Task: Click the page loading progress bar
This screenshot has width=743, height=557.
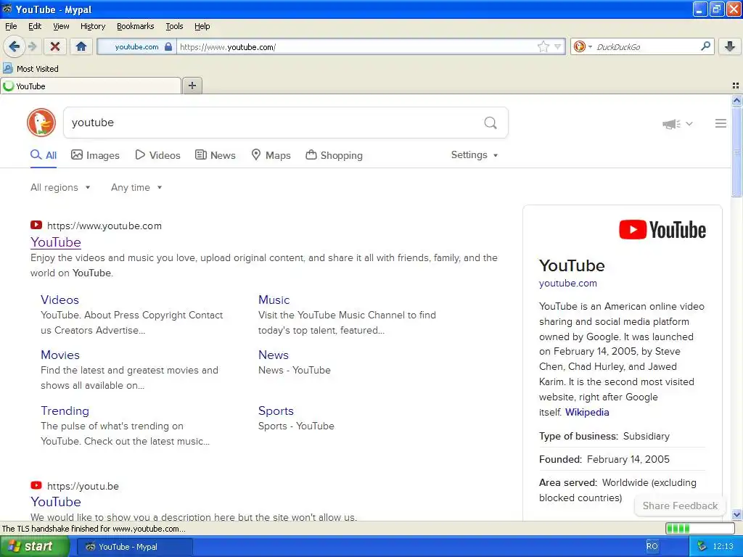Action: (x=700, y=529)
